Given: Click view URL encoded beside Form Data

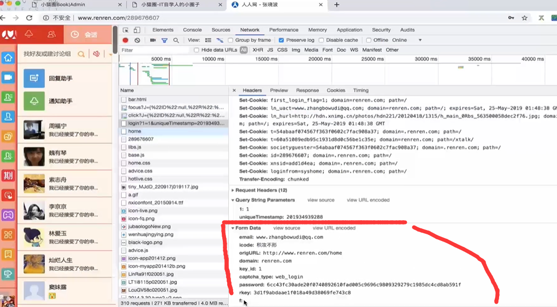Looking at the screenshot, I should [334, 228].
